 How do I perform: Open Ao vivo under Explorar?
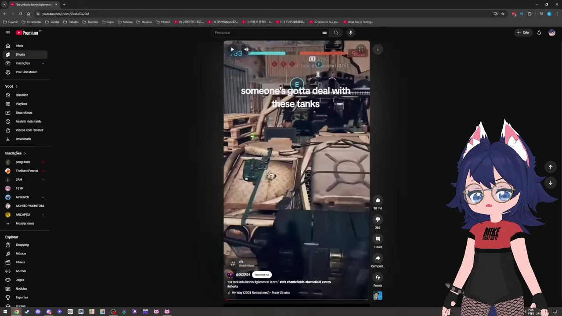coord(25,271)
